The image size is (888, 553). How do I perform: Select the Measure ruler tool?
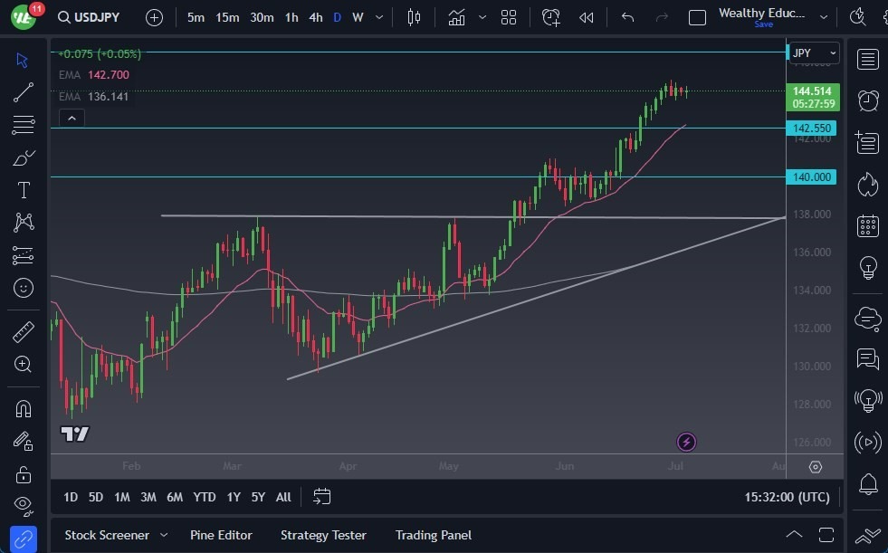(x=23, y=331)
